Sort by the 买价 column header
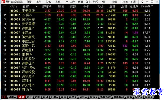Screen dimensions: 166x100 [87, 6]
